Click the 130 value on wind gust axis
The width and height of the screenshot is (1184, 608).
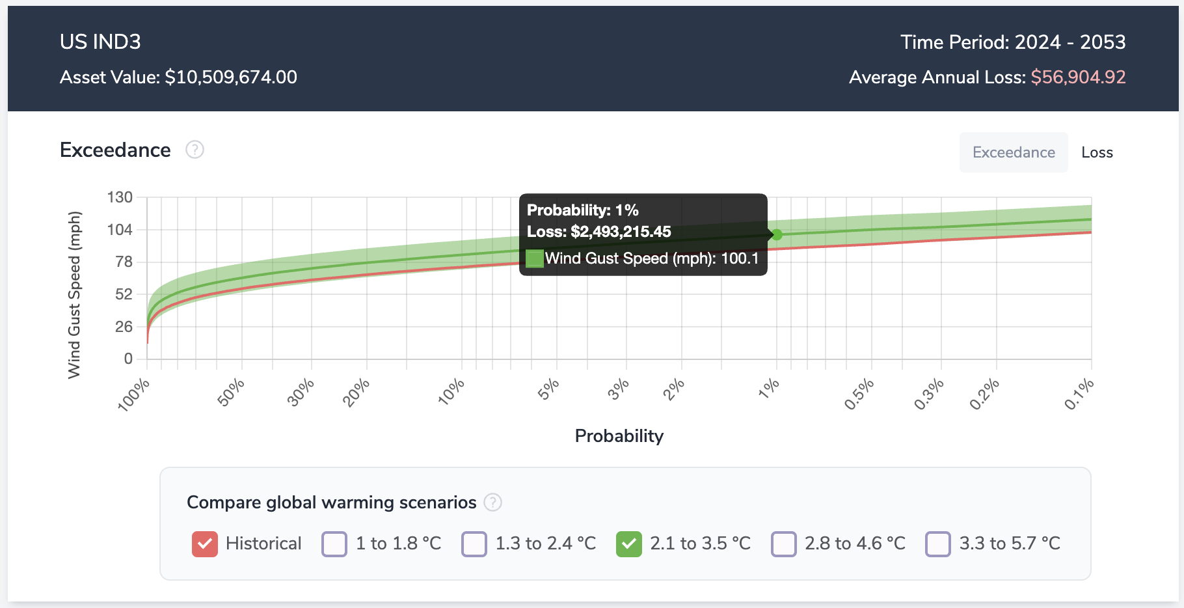click(x=120, y=197)
